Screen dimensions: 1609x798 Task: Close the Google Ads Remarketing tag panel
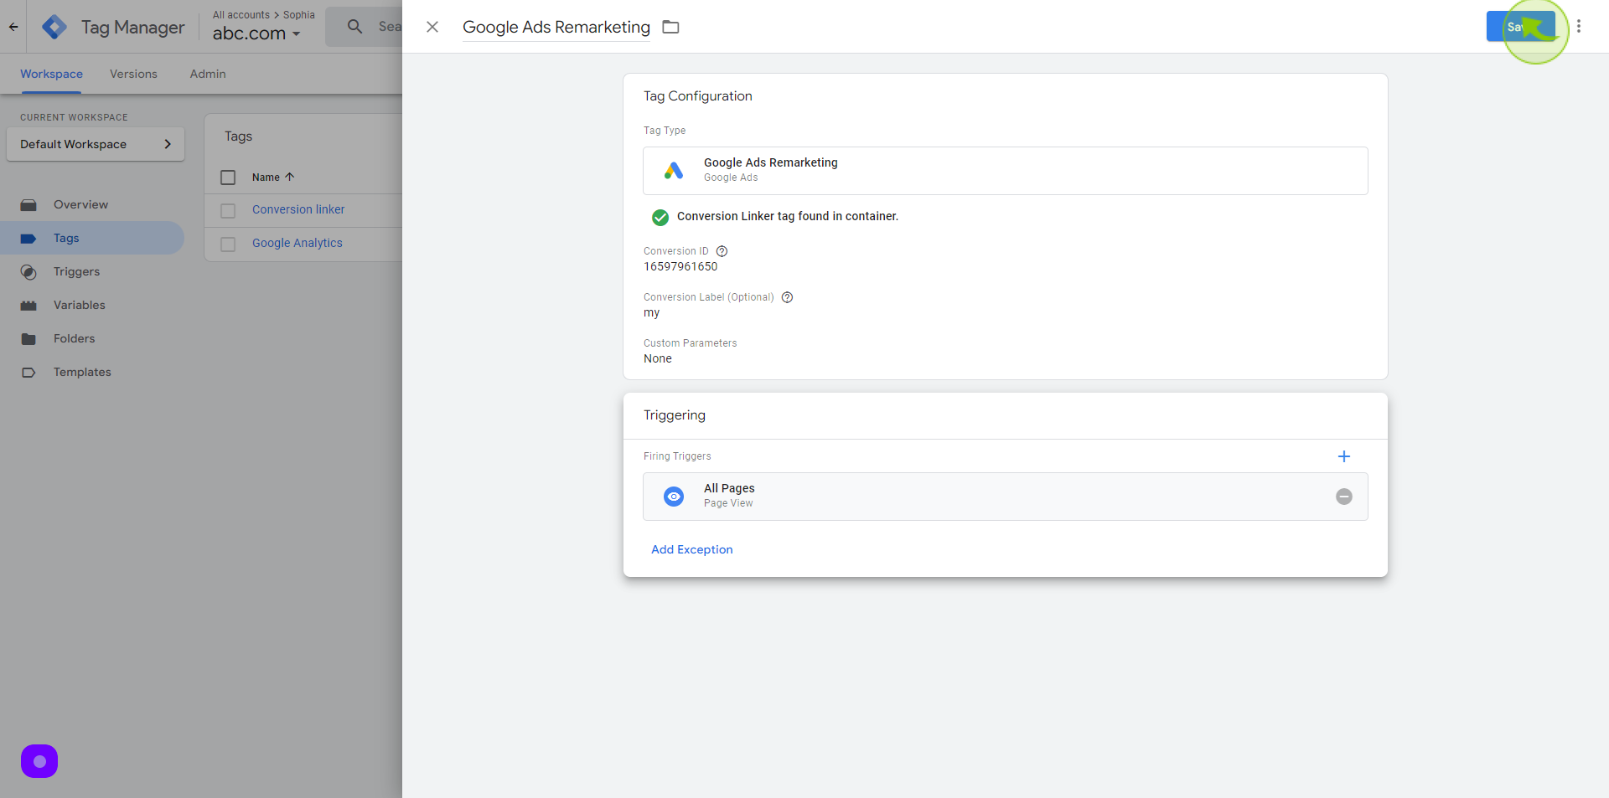(x=432, y=27)
